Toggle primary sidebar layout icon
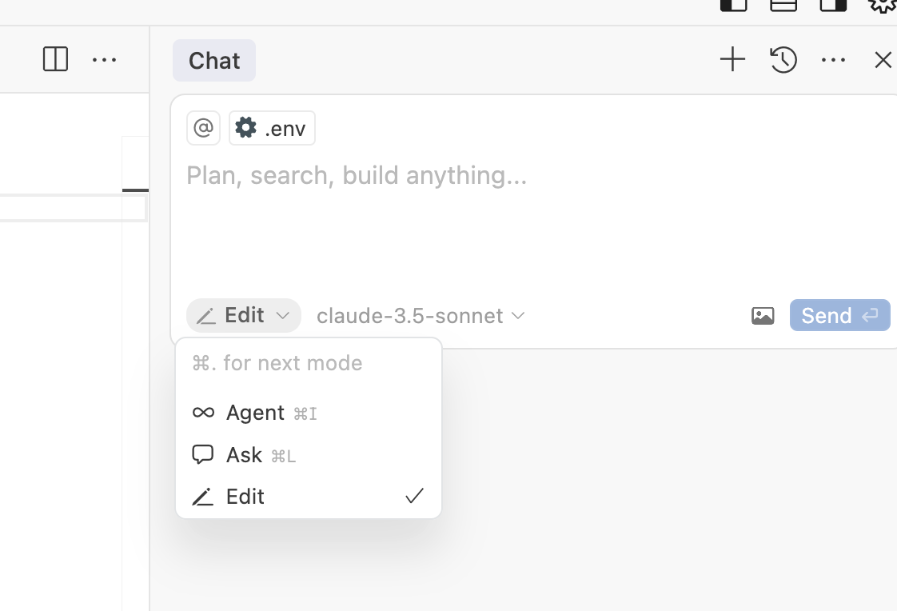Viewport: 897px width, 611px height. coord(733,5)
